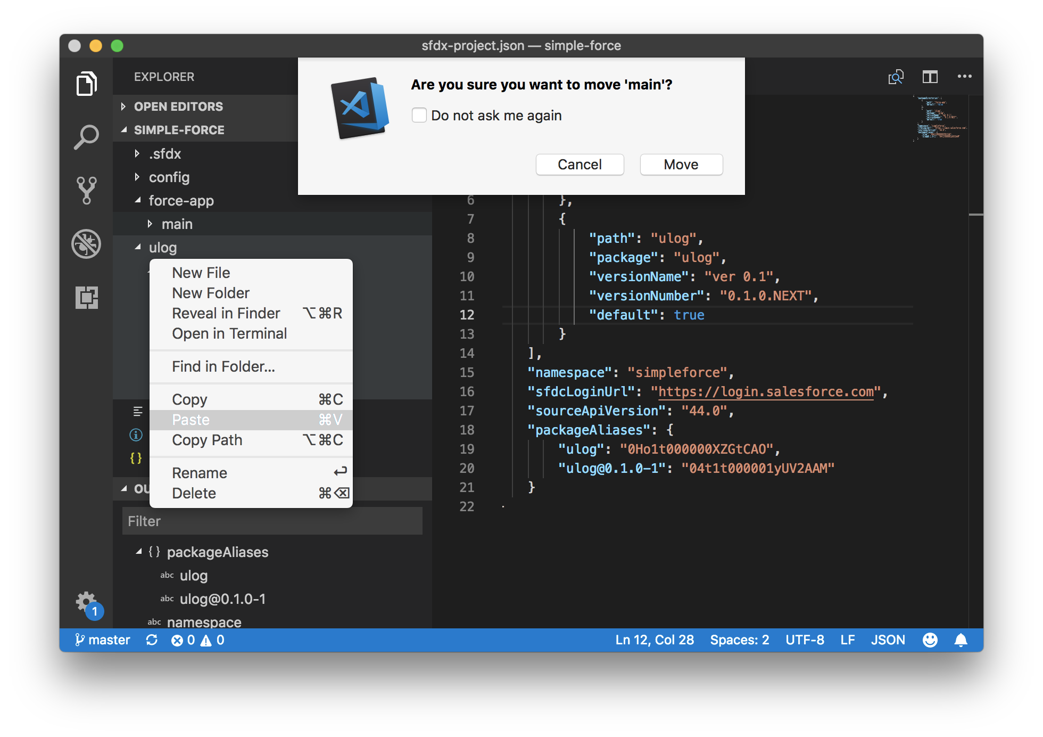The height and width of the screenshot is (737, 1043).
Task: Open the Debug view icon
Action: click(87, 244)
